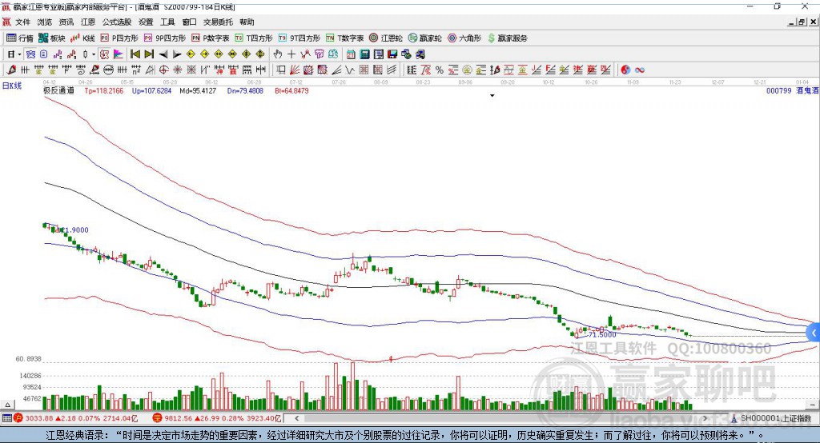Click the save floppy disk icon
Screen dimensions: 820x443
392,54
